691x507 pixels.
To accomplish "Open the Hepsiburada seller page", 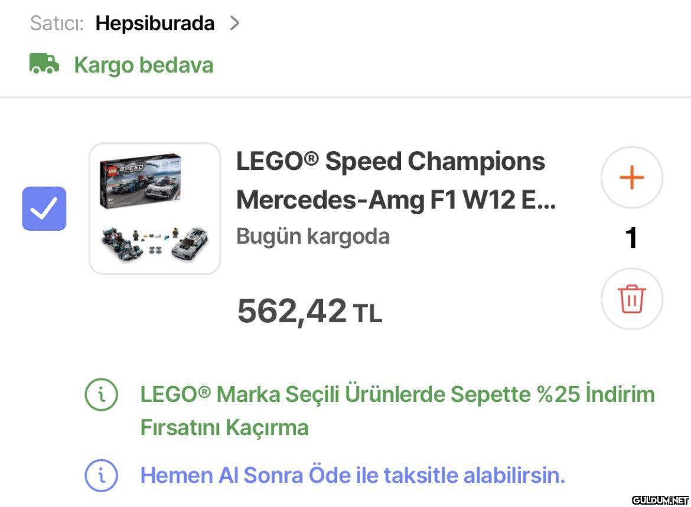I will (155, 24).
